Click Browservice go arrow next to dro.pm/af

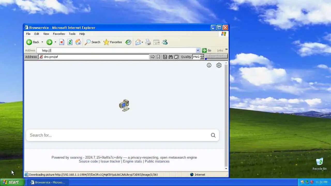[153, 57]
